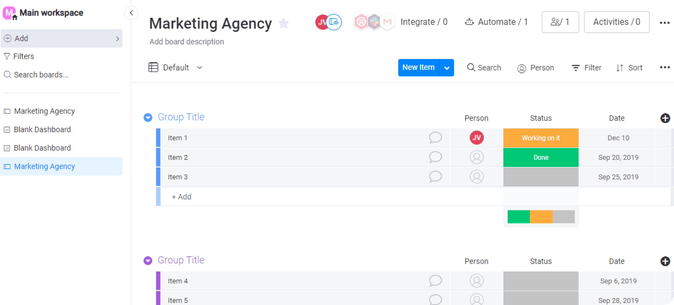Assign a person to Item 2

point(476,157)
